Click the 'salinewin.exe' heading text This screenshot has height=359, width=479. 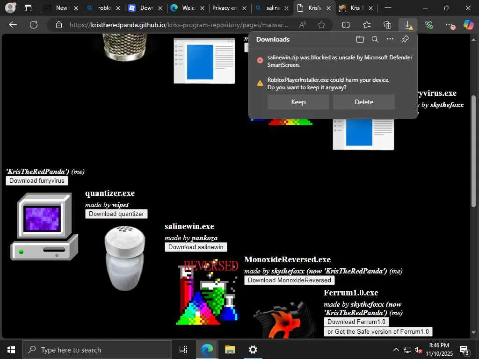pos(189,227)
